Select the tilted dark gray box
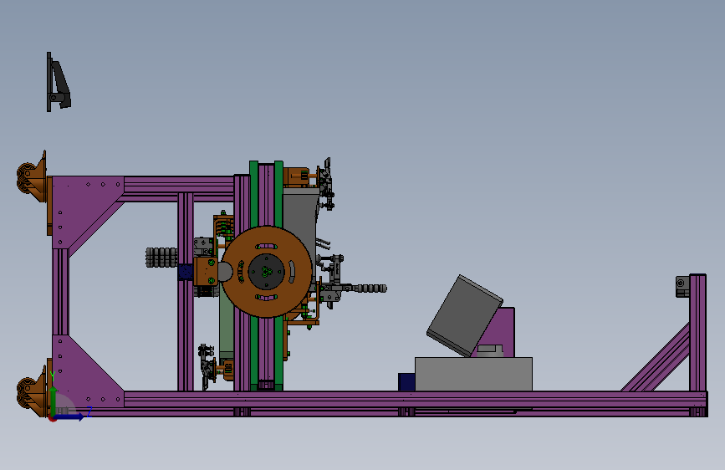This screenshot has width=725, height=470. [x=464, y=316]
